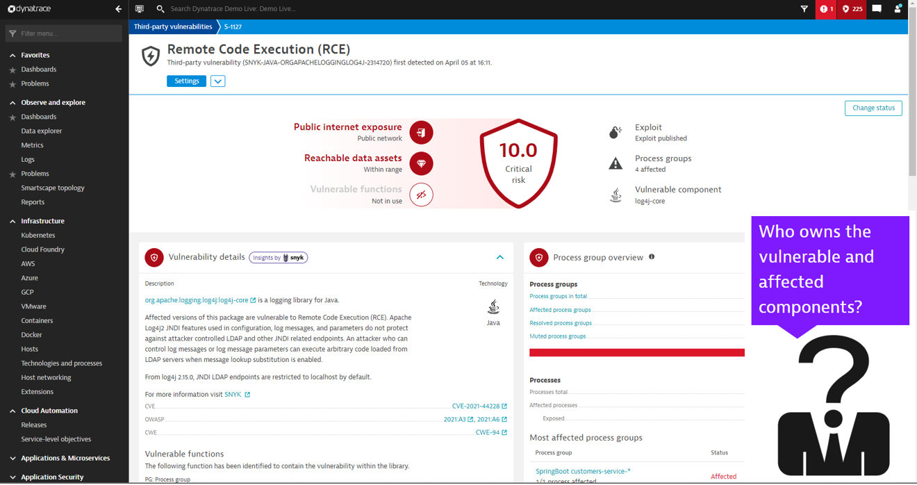Go to Third-party vulnerabilities breadcrumb
This screenshot has height=485, width=917.
coord(173,26)
